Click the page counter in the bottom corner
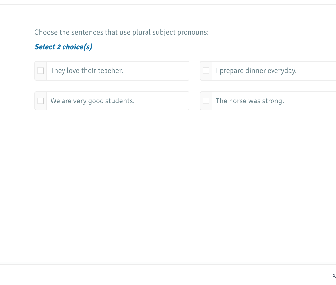 [334, 275]
